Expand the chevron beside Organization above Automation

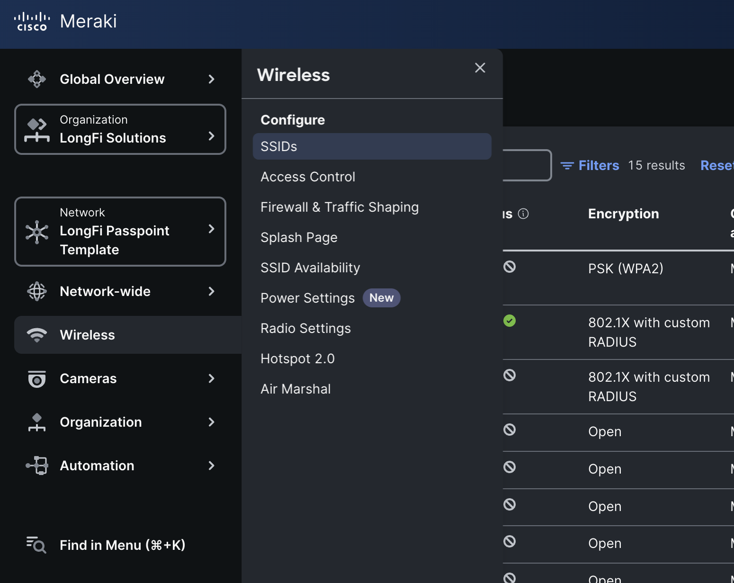click(x=212, y=422)
